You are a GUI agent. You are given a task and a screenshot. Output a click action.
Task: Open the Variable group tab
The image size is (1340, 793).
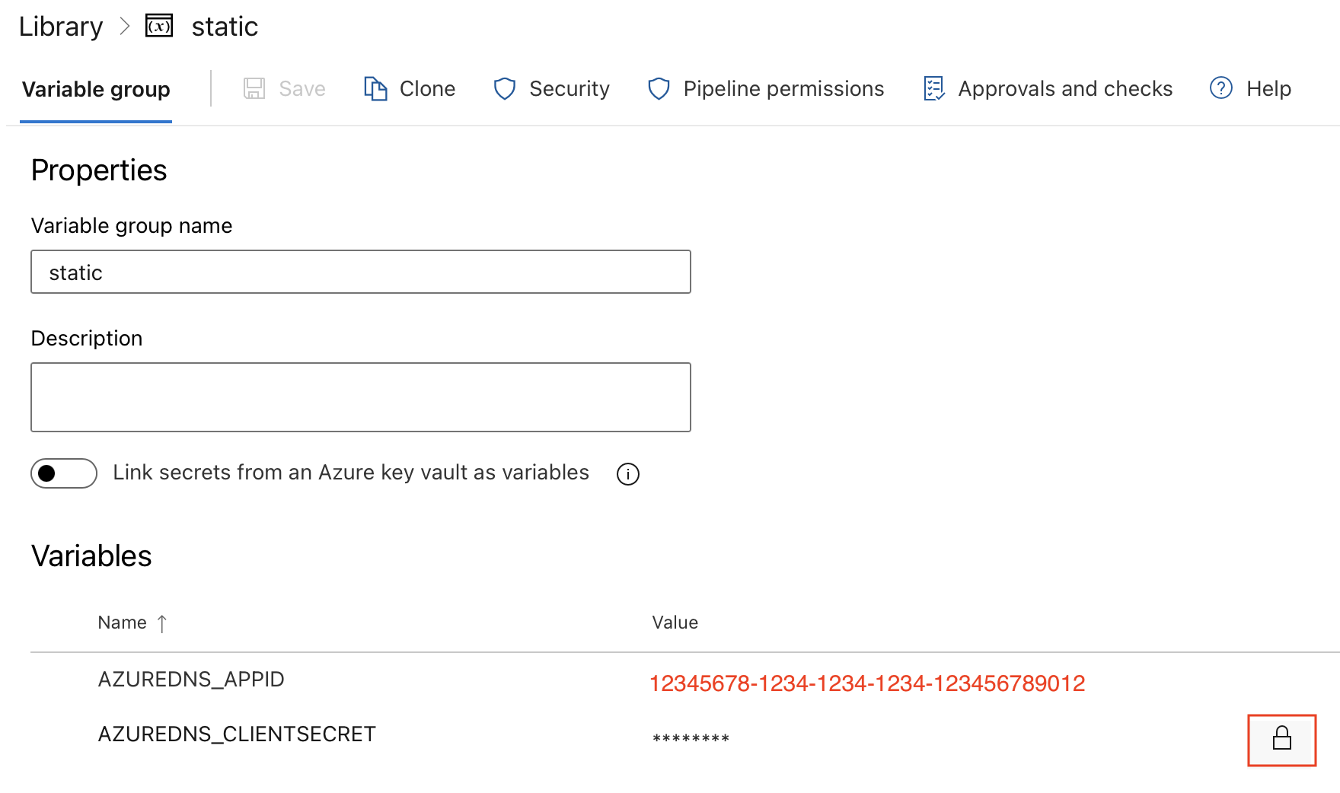[x=96, y=90]
